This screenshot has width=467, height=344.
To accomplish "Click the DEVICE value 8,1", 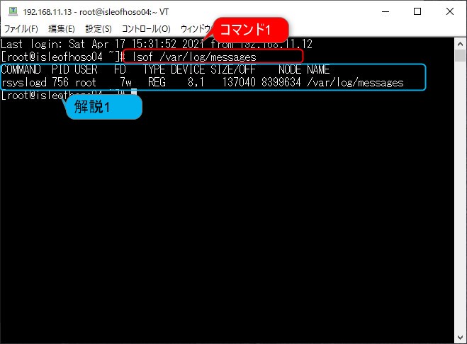I will tap(196, 82).
